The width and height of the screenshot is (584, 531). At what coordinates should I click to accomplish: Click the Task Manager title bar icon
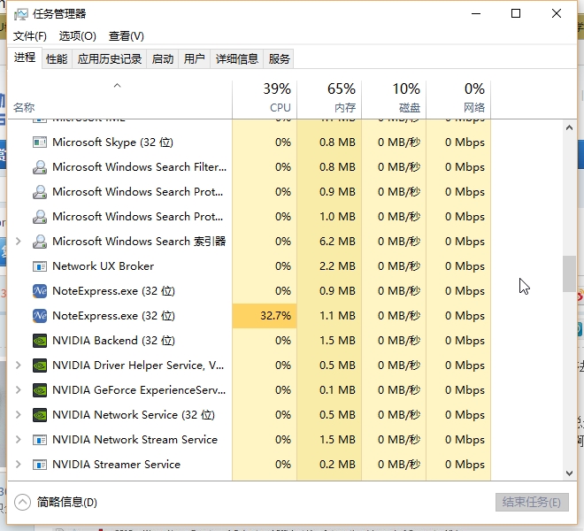[21, 14]
